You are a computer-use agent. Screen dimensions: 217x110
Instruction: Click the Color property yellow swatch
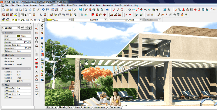[x=18, y=36]
